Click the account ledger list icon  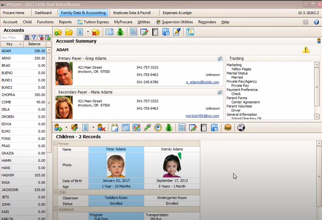point(133,32)
